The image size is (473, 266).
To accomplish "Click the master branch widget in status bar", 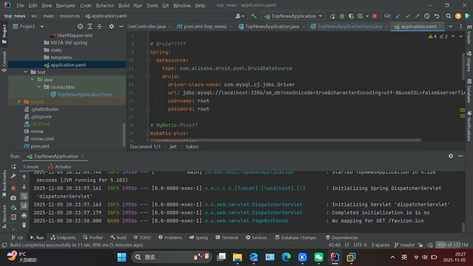I will point(406,245).
